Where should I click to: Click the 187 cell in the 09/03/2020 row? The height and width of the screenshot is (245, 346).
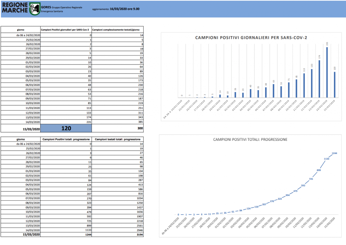tap(118, 98)
